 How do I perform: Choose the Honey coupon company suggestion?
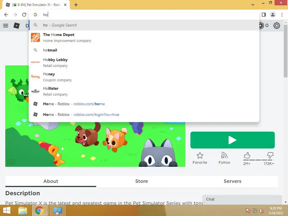click(144, 77)
